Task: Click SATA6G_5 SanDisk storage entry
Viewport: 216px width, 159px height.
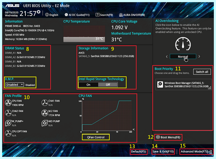Action: coord(106,56)
